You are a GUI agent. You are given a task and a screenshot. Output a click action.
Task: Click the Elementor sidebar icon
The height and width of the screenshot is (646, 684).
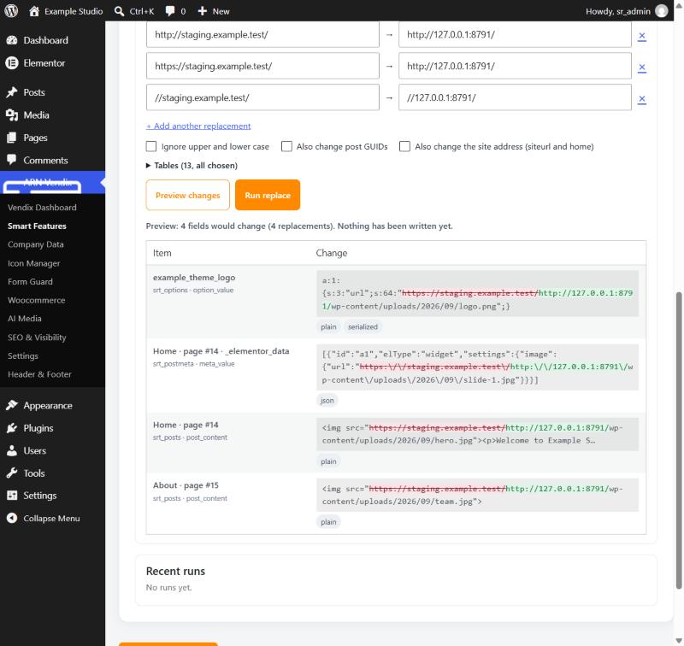pyautogui.click(x=12, y=62)
